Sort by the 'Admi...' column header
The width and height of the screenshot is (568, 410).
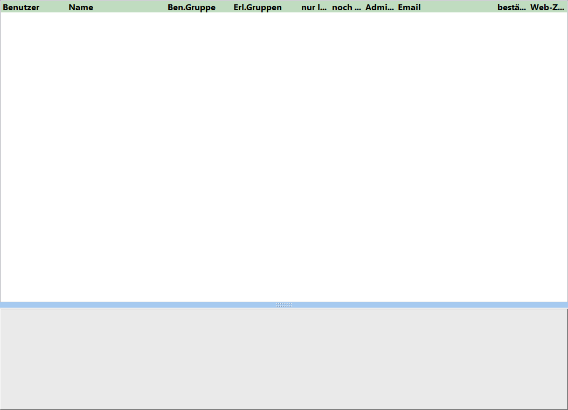tap(379, 8)
